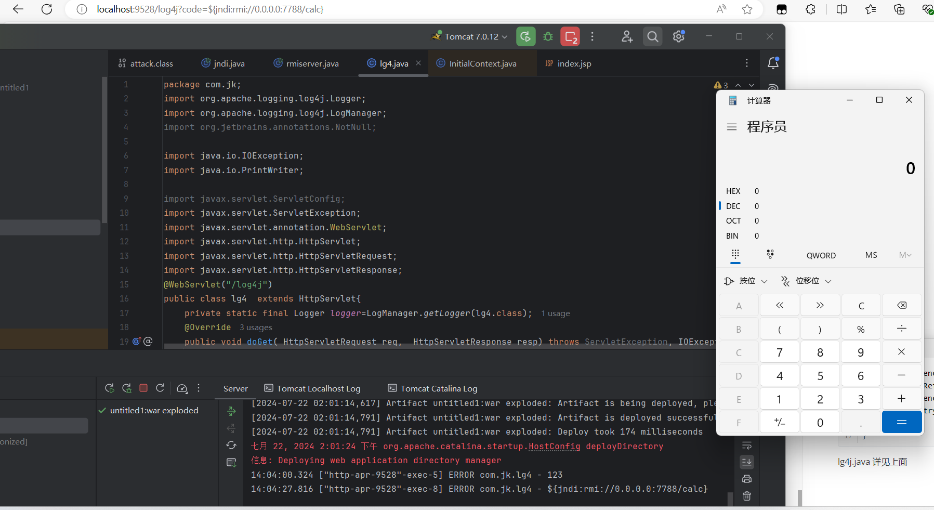Click the number 7 key
The image size is (934, 510).
click(x=780, y=352)
